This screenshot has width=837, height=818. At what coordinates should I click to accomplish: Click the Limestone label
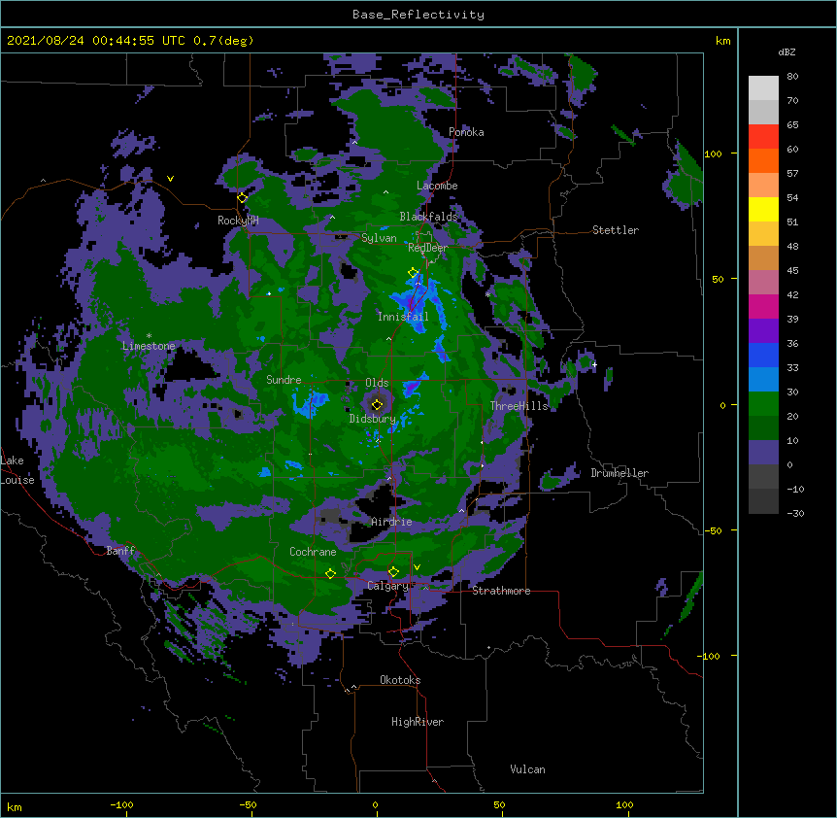point(149,346)
